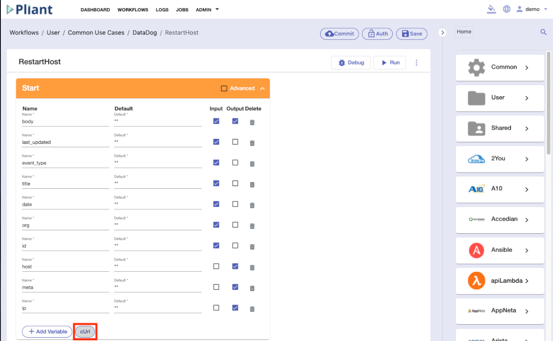Check Output for the last_updated variable
Viewport: 553px width, 341px height.
click(235, 142)
